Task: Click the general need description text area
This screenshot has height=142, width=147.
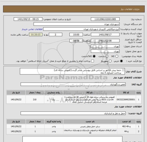Action: [x=72, y=71]
